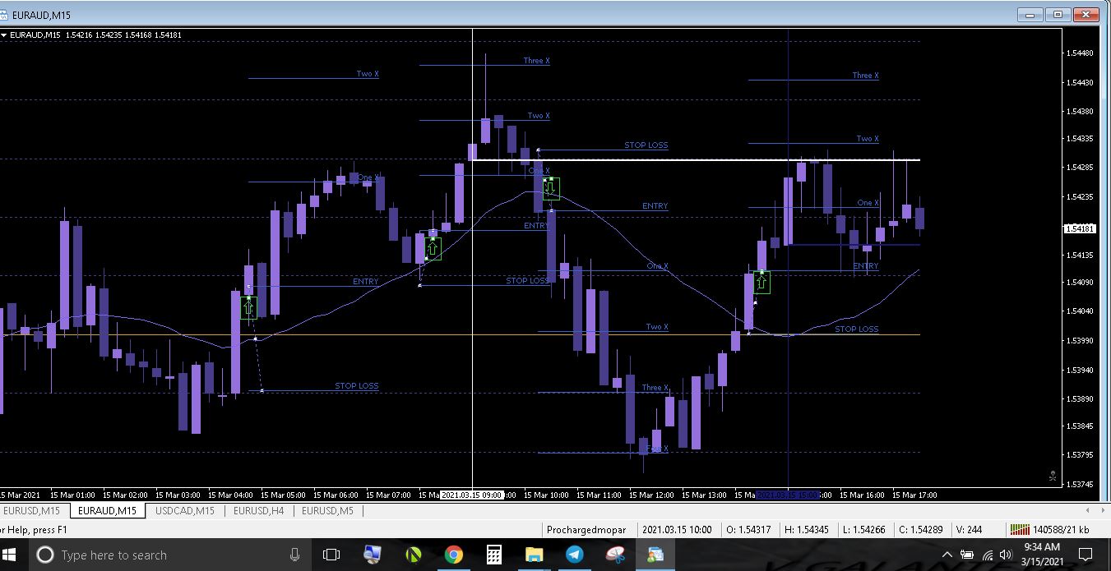This screenshot has width=1111, height=571.
Task: Click the 15 Mar 17:00 time axis label
Action: point(914,495)
